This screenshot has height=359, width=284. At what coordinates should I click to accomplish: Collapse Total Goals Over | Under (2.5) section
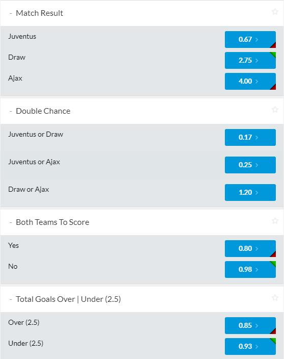(x=11, y=299)
